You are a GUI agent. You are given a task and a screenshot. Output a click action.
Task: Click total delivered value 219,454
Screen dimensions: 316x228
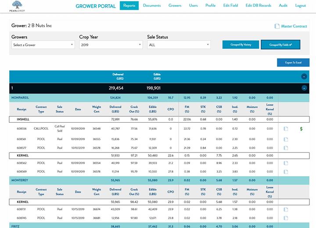tap(116, 88)
